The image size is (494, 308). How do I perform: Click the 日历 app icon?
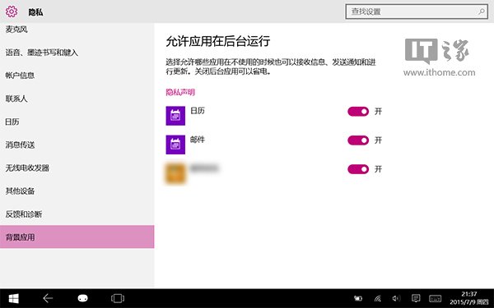pos(175,116)
